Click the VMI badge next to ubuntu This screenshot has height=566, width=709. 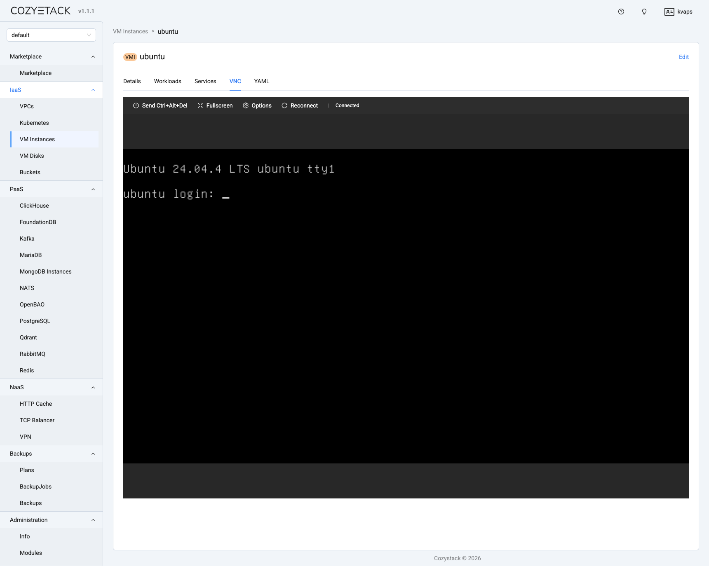point(130,57)
